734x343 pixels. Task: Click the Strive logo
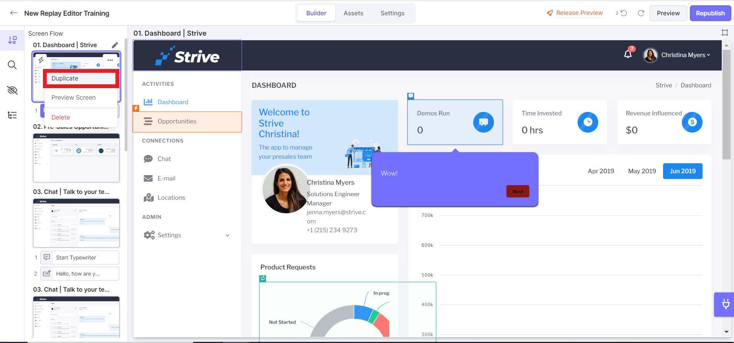coord(188,56)
